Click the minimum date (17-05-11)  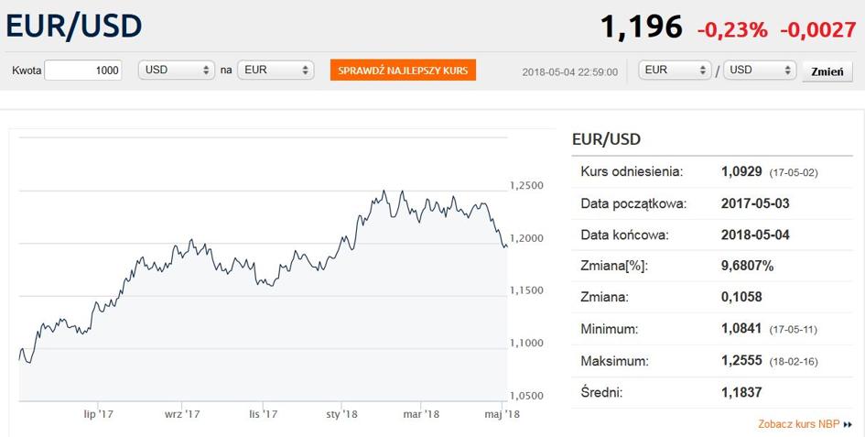pyautogui.click(x=794, y=331)
